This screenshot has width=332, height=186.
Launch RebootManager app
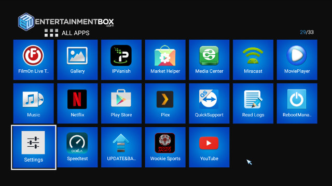[x=297, y=103]
